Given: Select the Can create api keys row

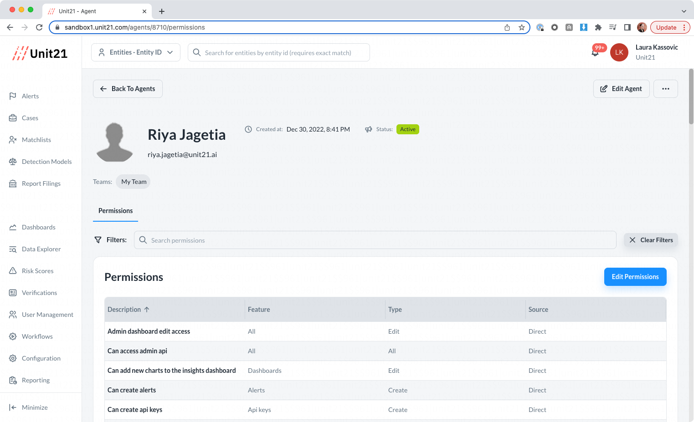Looking at the screenshot, I should (386, 410).
